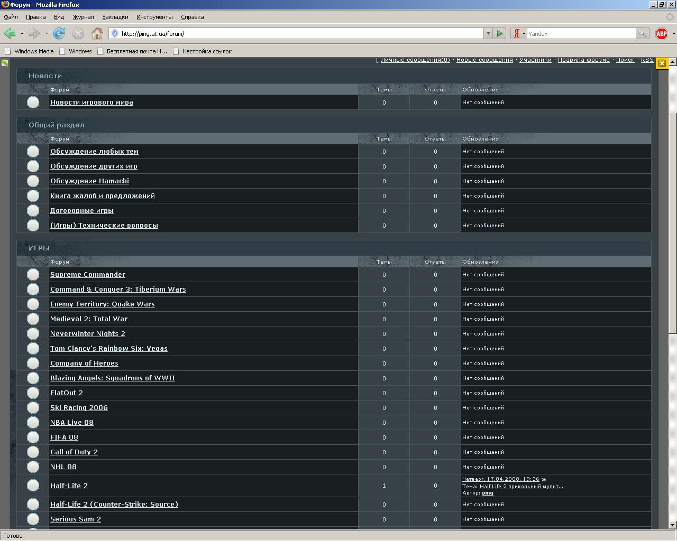Open the Forward button history dropdown arrow

47,34
